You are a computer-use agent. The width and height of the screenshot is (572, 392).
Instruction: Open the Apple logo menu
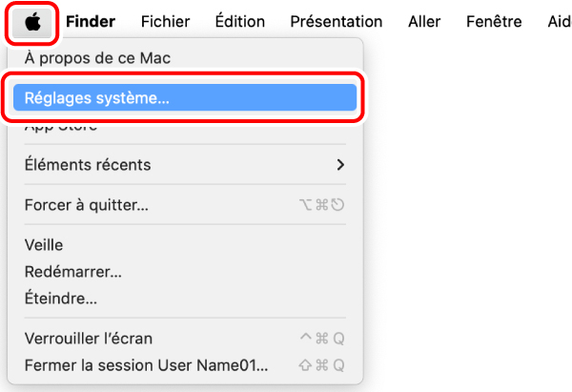[34, 21]
